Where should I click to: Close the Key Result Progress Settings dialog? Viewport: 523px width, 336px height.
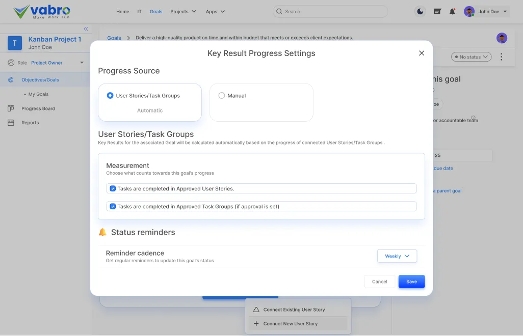422,53
